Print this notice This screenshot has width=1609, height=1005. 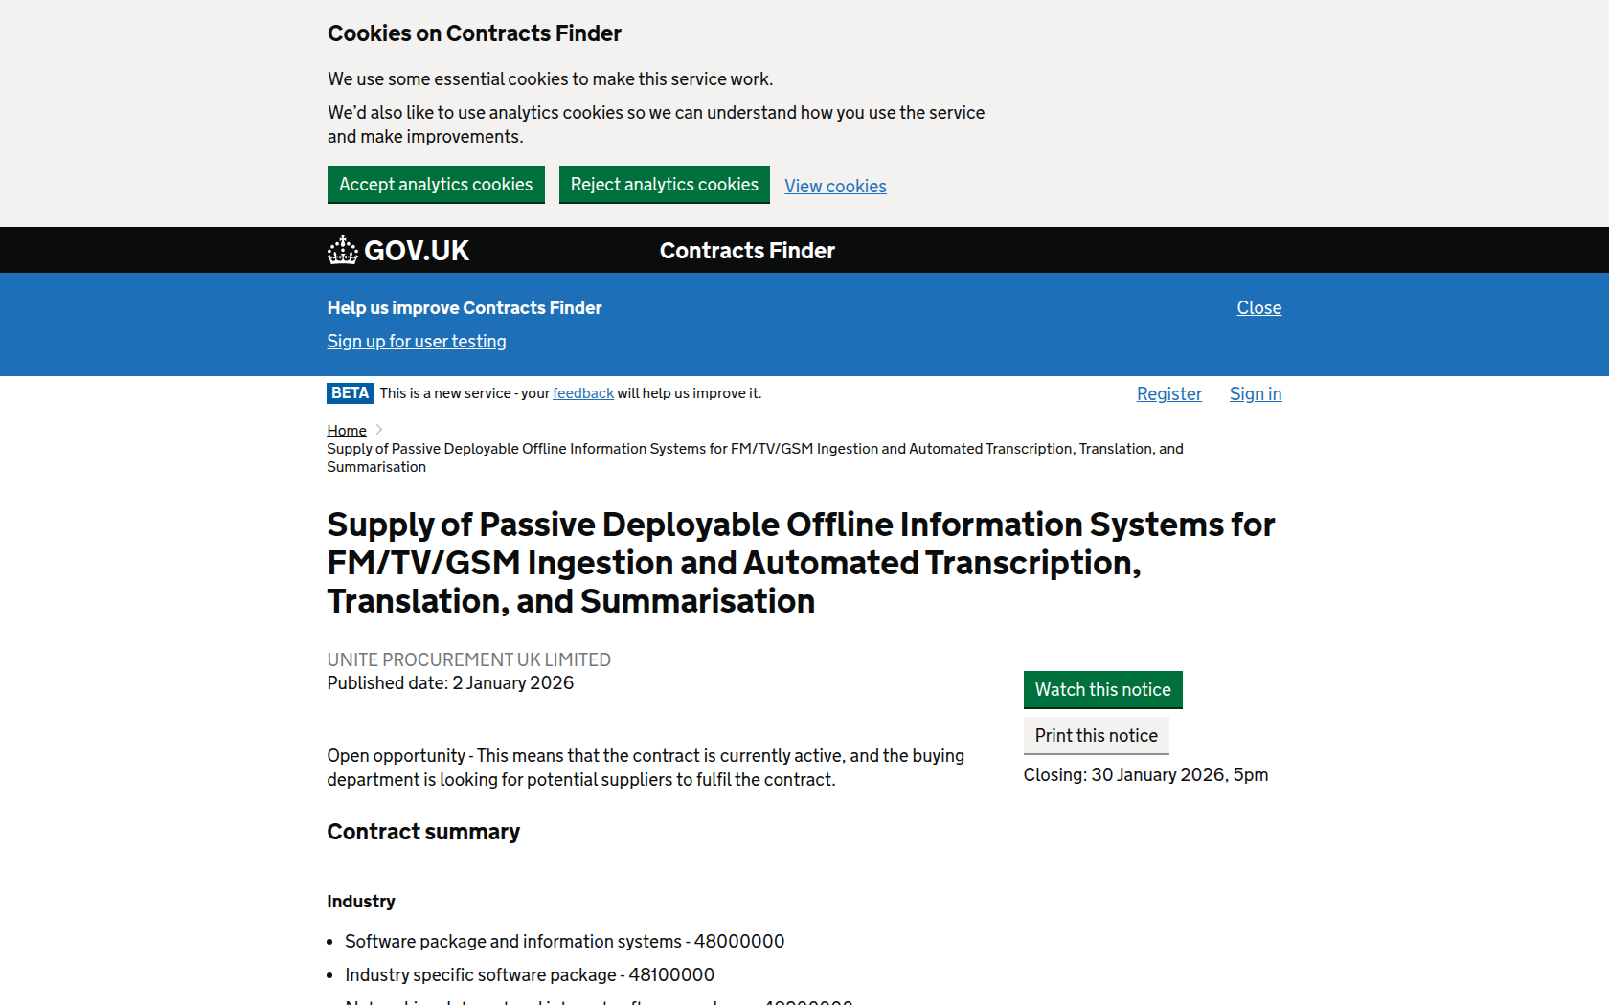(x=1096, y=736)
